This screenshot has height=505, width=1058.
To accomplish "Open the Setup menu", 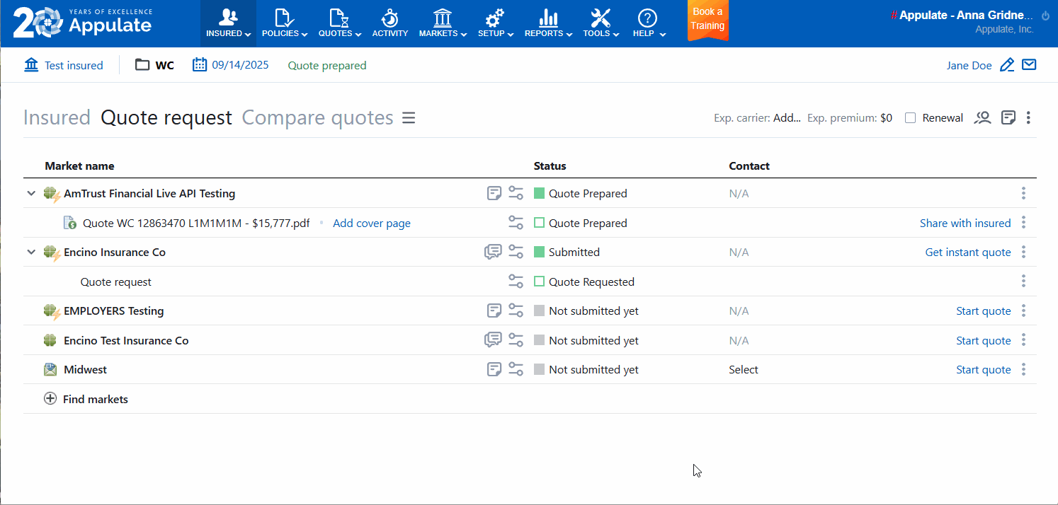I will tap(495, 23).
